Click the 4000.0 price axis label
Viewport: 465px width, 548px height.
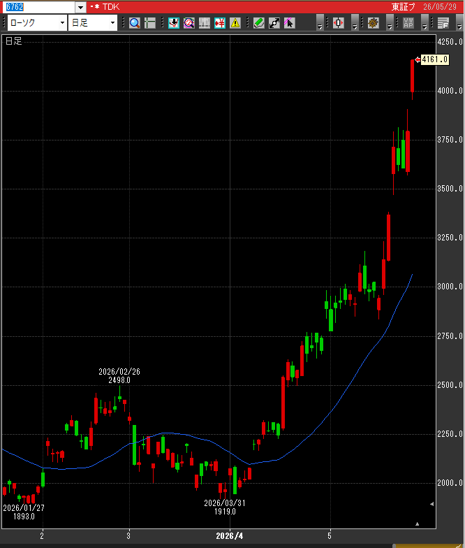(x=450, y=91)
